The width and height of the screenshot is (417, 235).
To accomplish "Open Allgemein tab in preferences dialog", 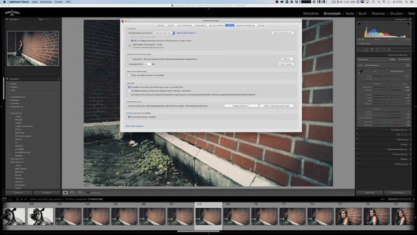I will click(161, 25).
